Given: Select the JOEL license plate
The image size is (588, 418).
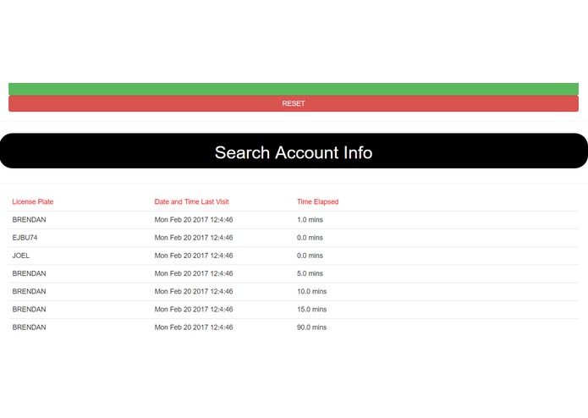Looking at the screenshot, I should [20, 256].
